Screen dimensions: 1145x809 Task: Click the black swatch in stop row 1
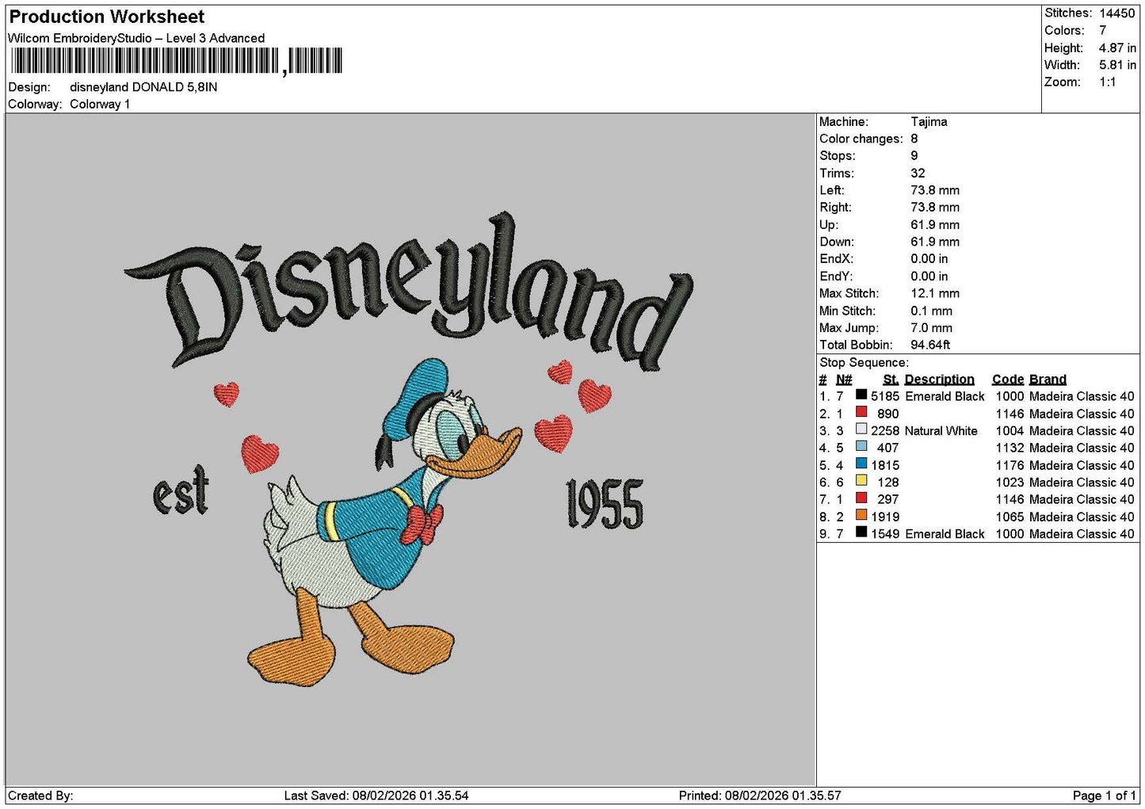[861, 395]
